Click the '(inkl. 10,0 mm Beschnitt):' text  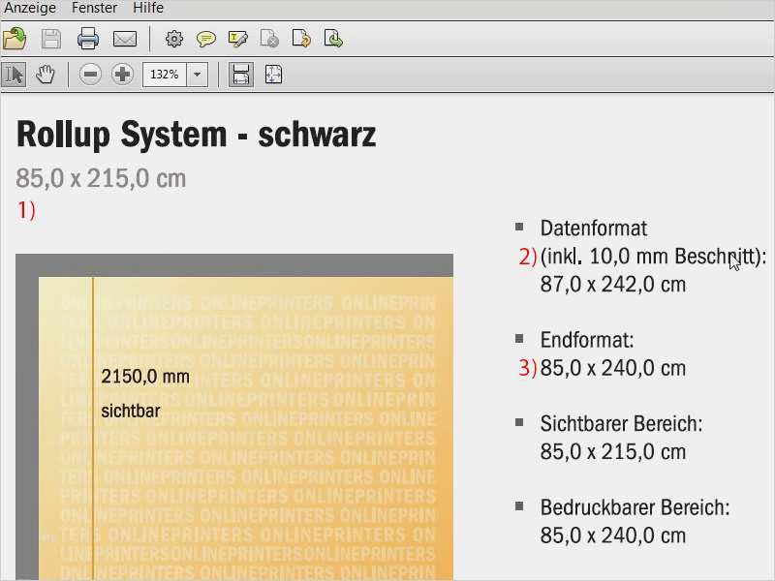[x=653, y=257]
